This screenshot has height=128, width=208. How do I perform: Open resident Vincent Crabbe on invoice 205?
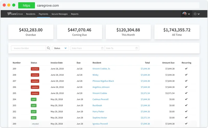click(x=100, y=93)
